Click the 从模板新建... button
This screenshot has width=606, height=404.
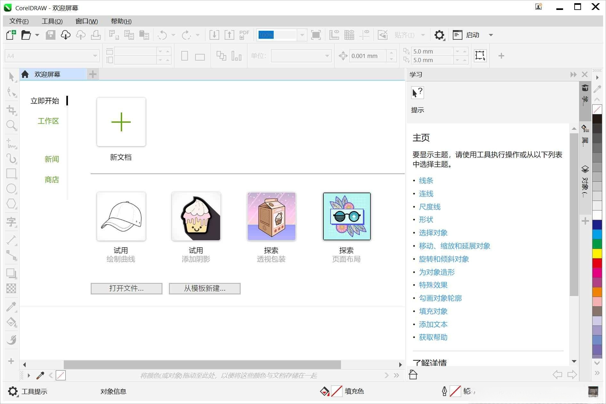click(205, 288)
